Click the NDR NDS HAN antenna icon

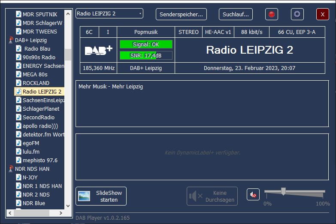coord(11,169)
